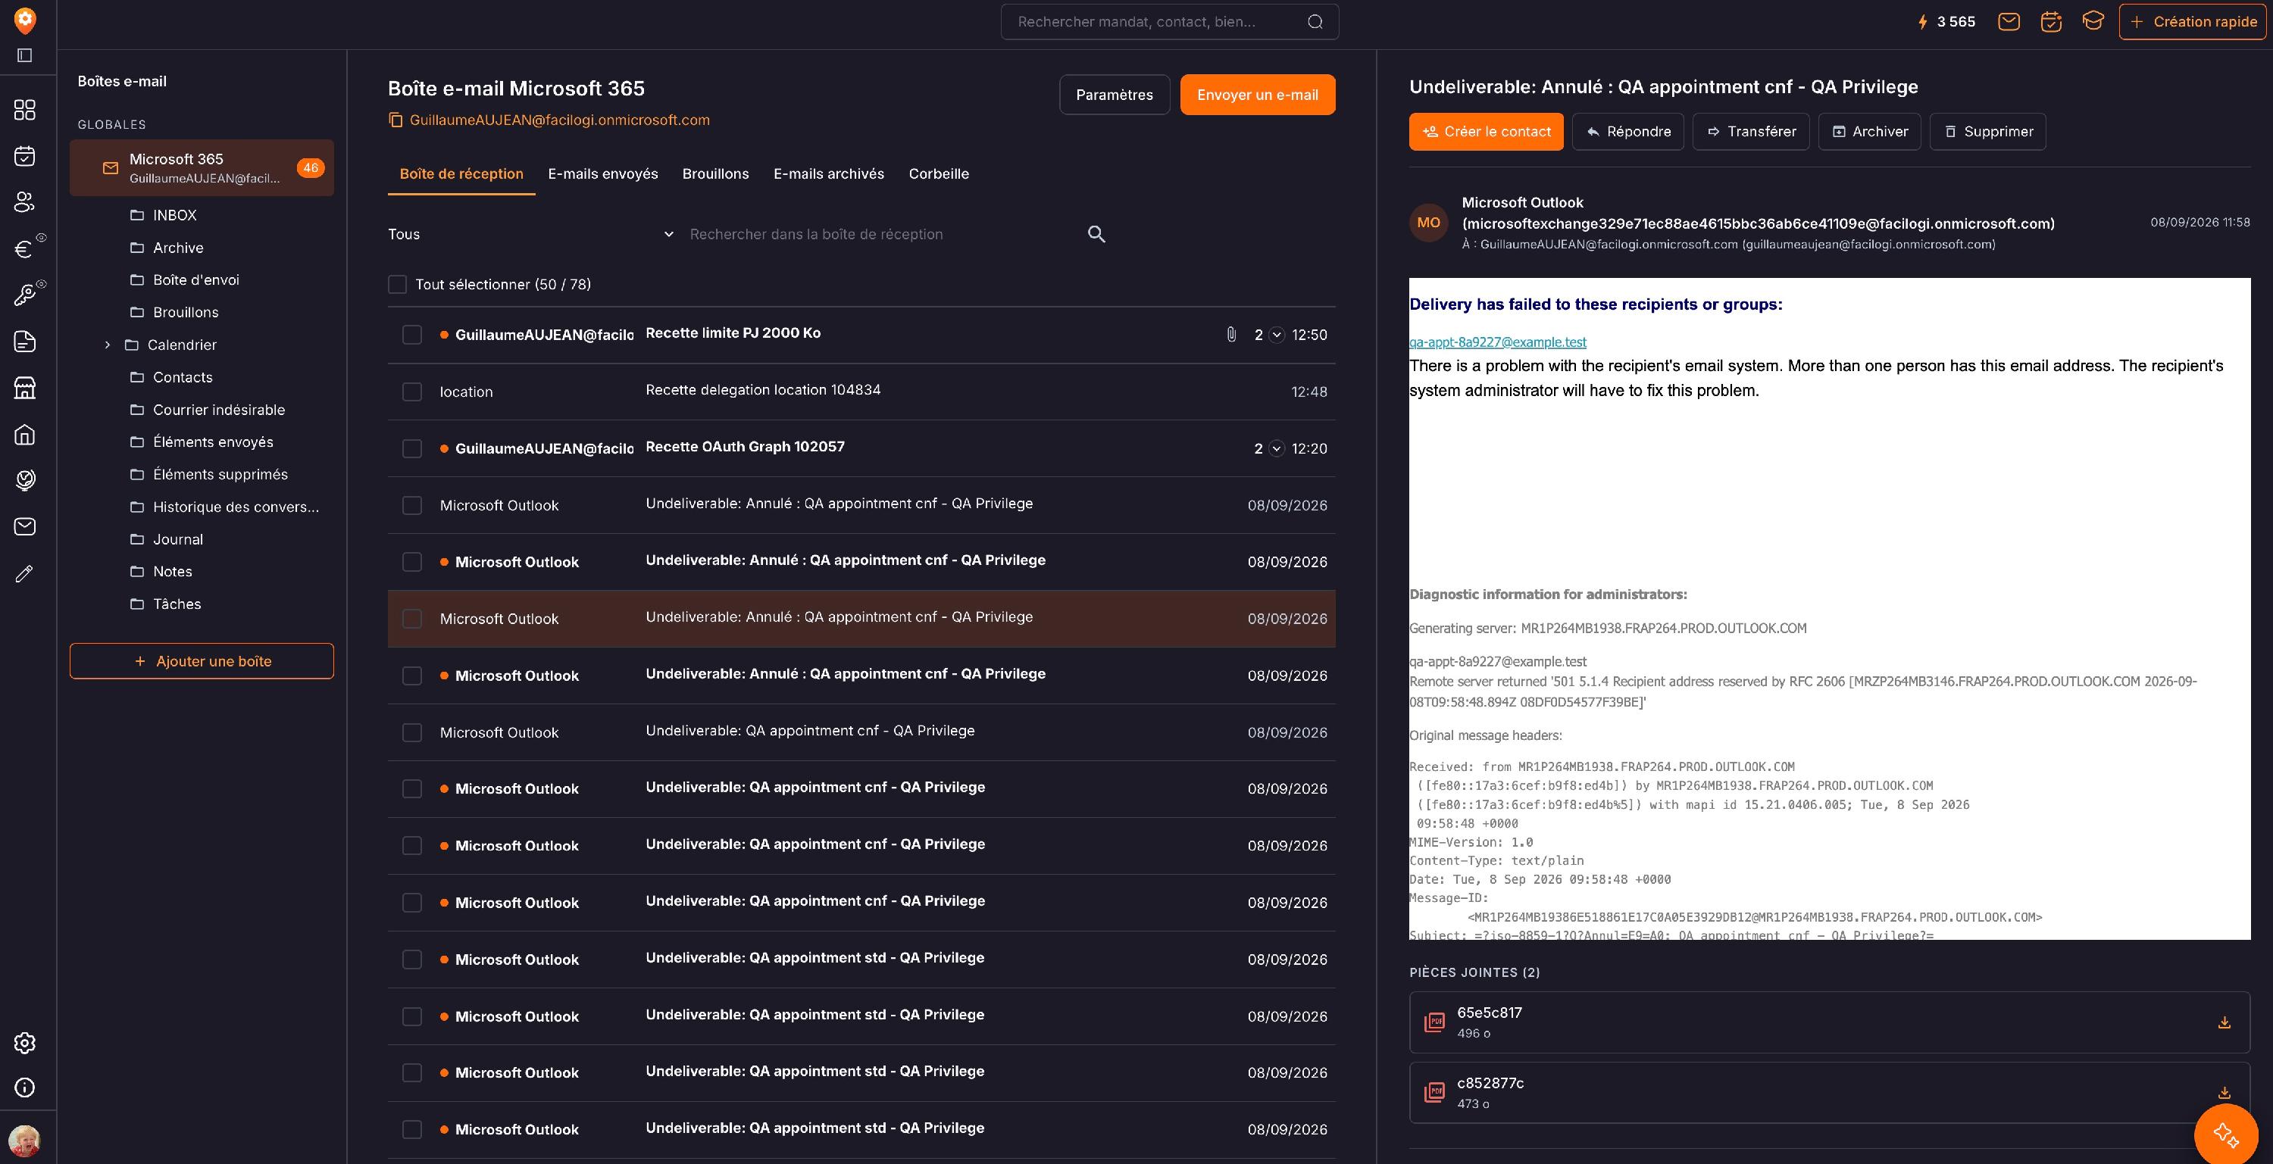Open the AI sparkle floating button
Image resolution: width=2273 pixels, height=1164 pixels.
pyautogui.click(x=2225, y=1134)
